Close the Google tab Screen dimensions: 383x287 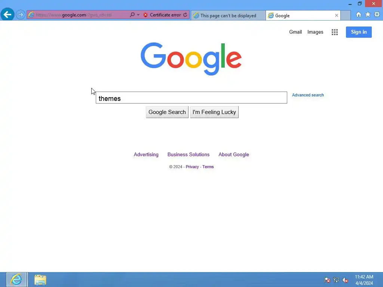click(336, 15)
